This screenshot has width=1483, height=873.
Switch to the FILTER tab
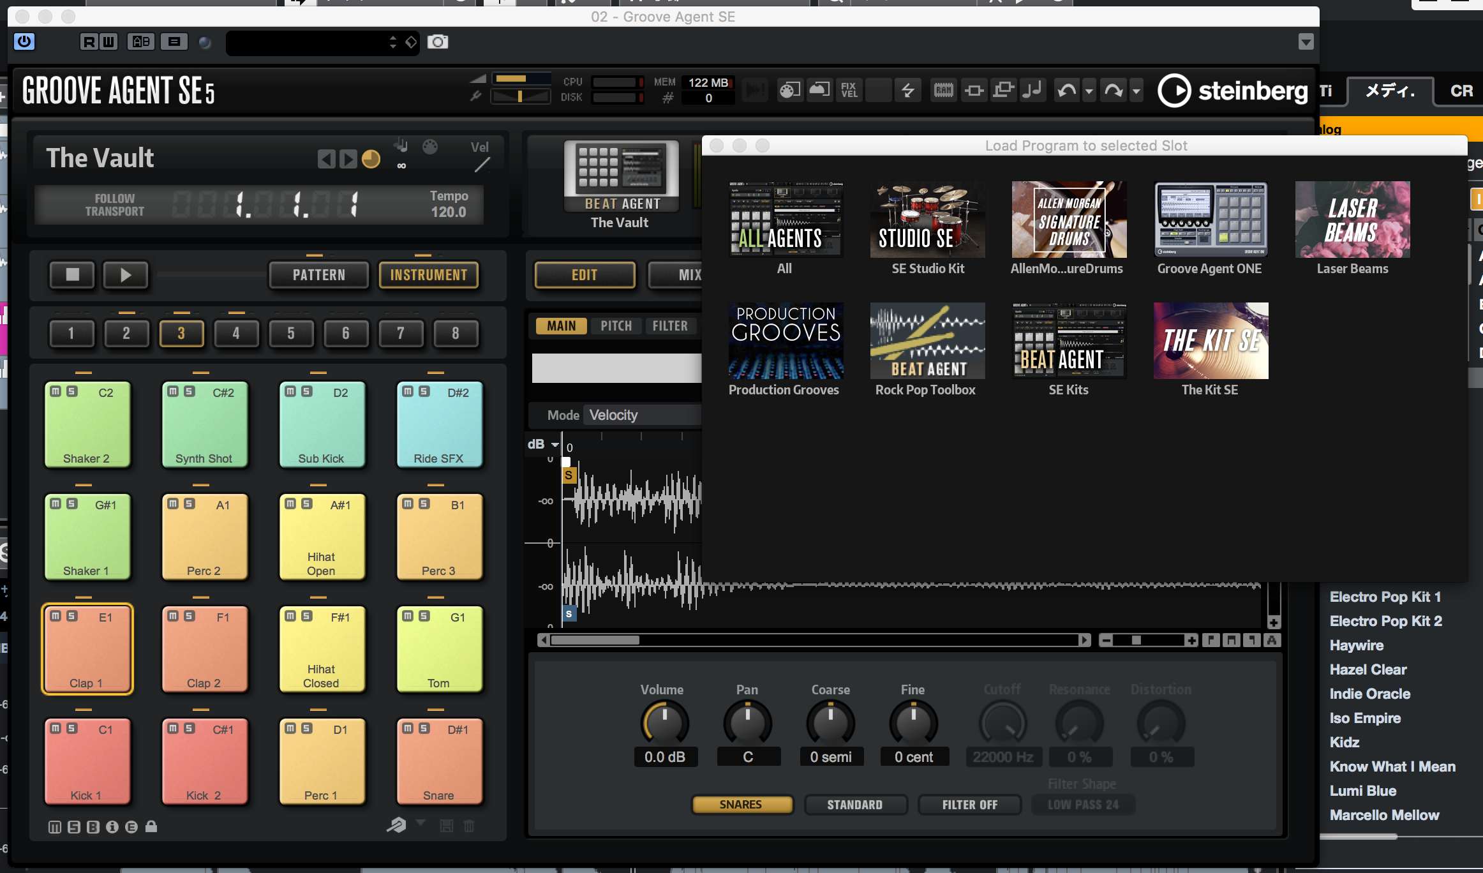point(670,326)
